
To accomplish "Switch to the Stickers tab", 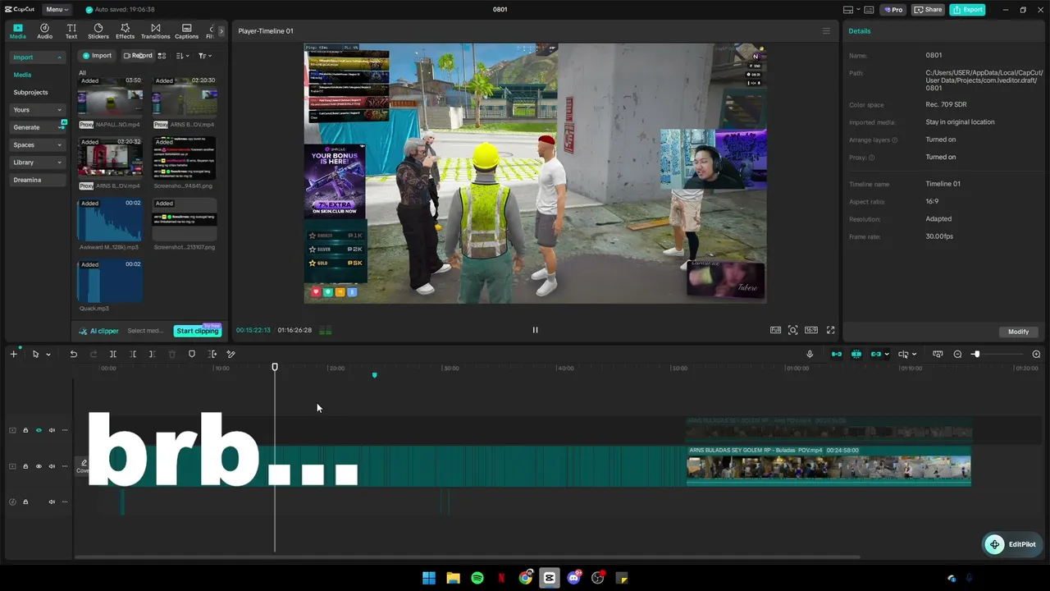I will coord(98,31).
